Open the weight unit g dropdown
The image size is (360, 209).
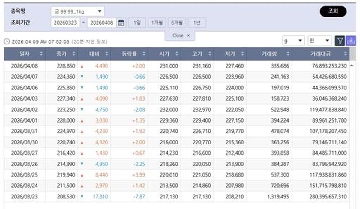(x=293, y=41)
